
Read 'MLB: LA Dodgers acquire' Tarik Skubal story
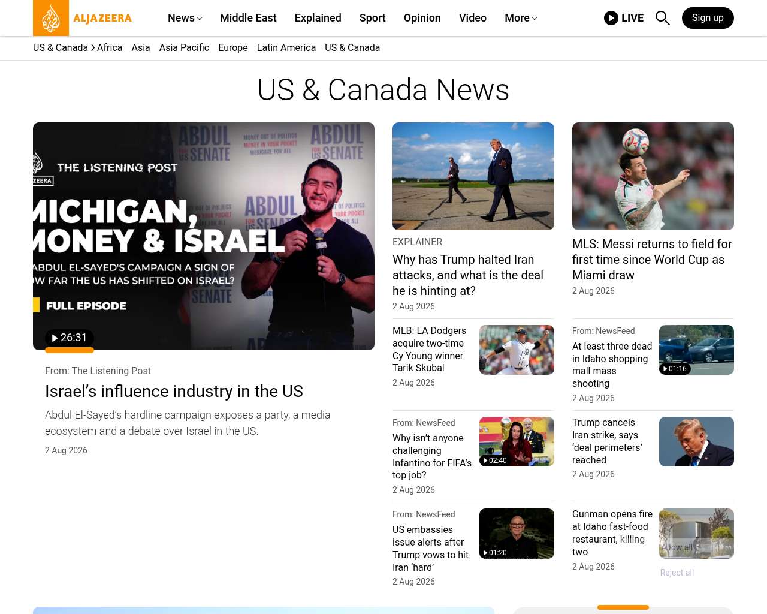pyautogui.click(x=429, y=349)
